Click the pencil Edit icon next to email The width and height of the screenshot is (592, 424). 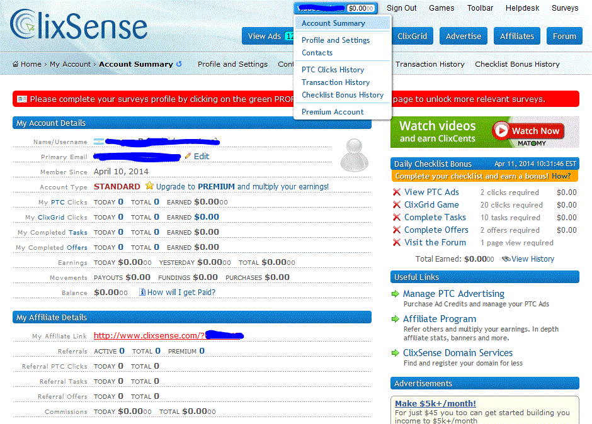click(x=188, y=156)
